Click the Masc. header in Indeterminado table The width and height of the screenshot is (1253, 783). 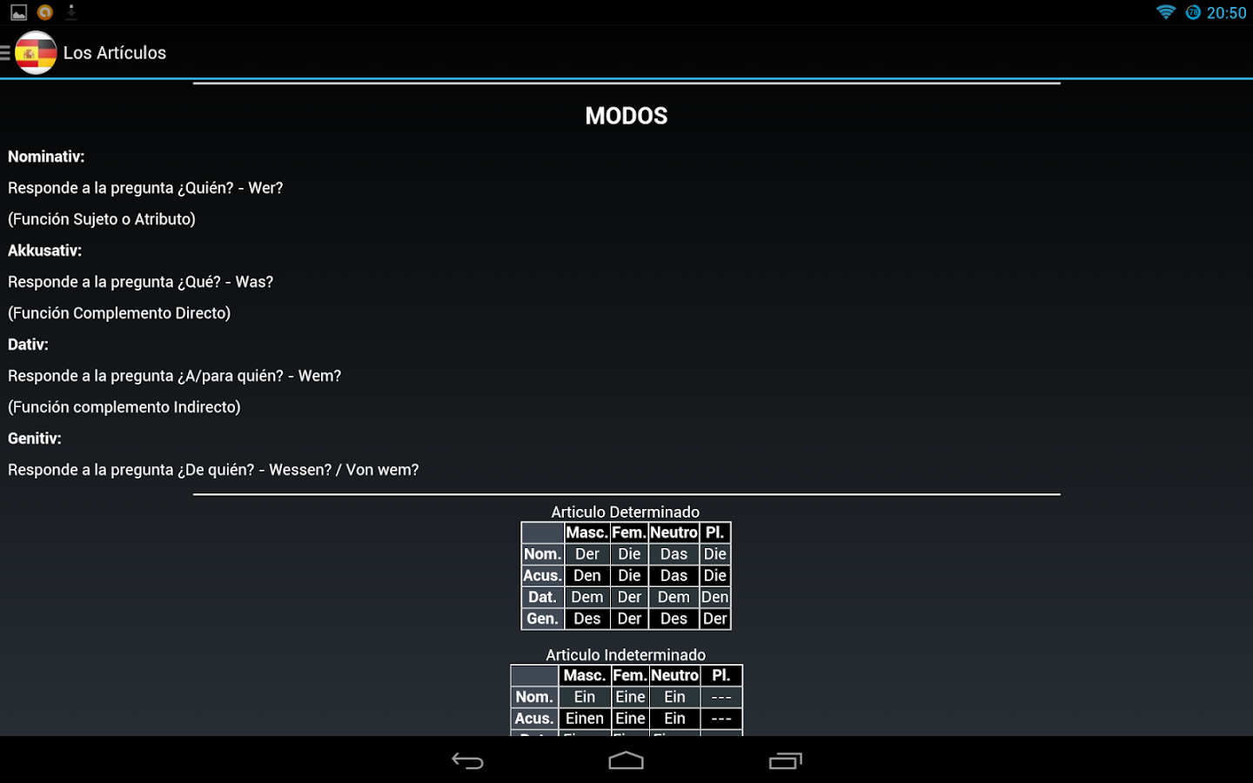(584, 676)
